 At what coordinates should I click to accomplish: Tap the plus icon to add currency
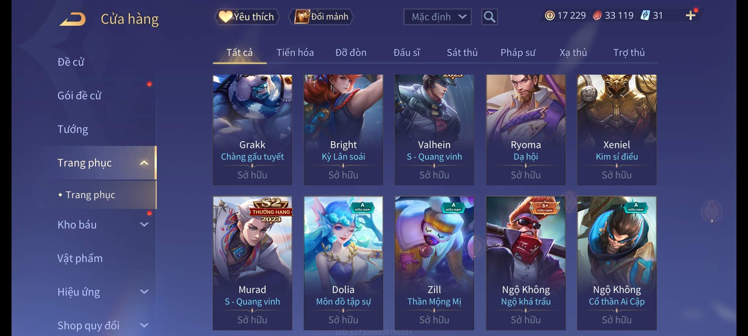tap(690, 15)
